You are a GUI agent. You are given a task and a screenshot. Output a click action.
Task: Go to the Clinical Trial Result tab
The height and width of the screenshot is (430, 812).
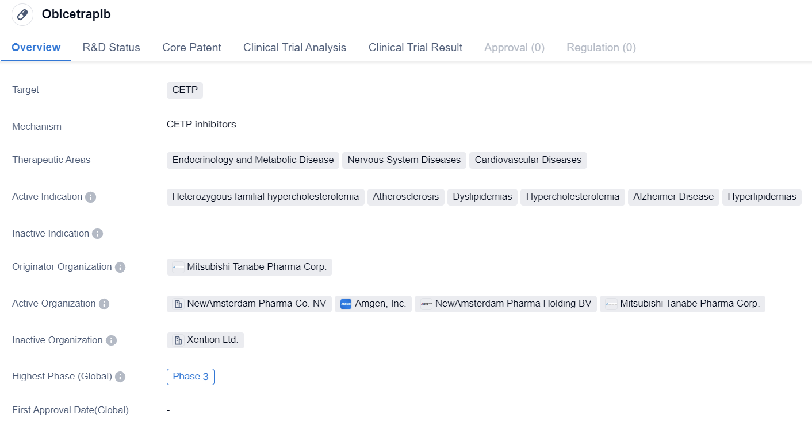[415, 48]
